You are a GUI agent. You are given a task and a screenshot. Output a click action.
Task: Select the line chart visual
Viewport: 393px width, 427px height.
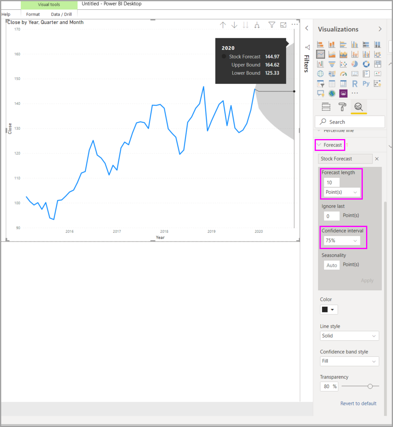point(320,54)
